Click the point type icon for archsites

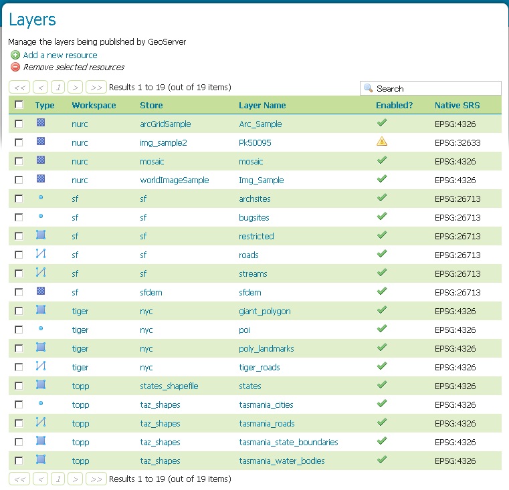[41, 198]
